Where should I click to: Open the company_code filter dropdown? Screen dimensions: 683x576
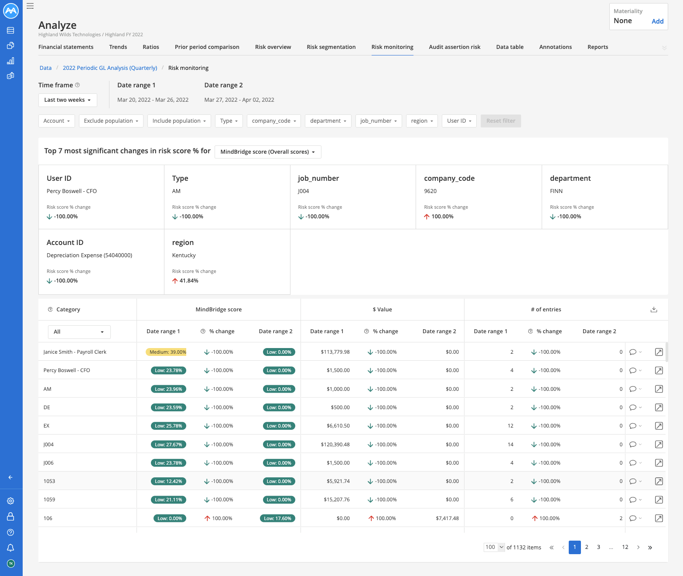(x=274, y=121)
